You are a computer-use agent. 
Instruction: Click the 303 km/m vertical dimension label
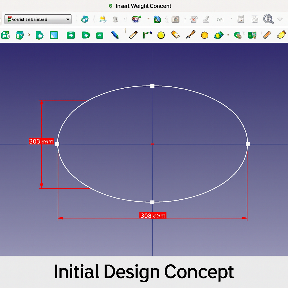[x=41, y=141]
